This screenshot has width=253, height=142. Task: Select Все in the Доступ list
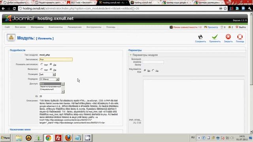50,84
